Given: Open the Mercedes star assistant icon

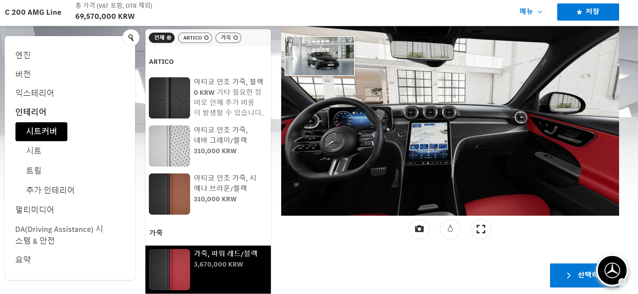Looking at the screenshot, I should click(612, 271).
